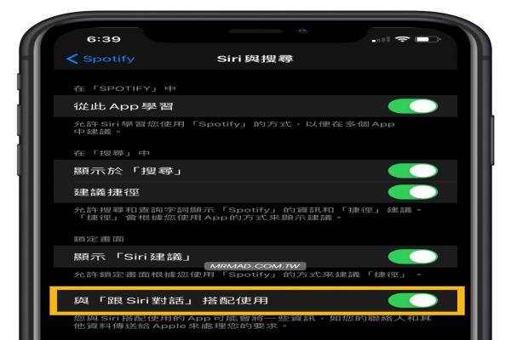The height and width of the screenshot is (340, 511).
Task: Tap the 鎖定畫面 section header
Action: (x=99, y=239)
